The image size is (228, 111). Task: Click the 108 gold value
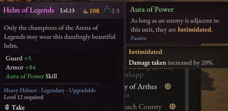(x=94, y=11)
